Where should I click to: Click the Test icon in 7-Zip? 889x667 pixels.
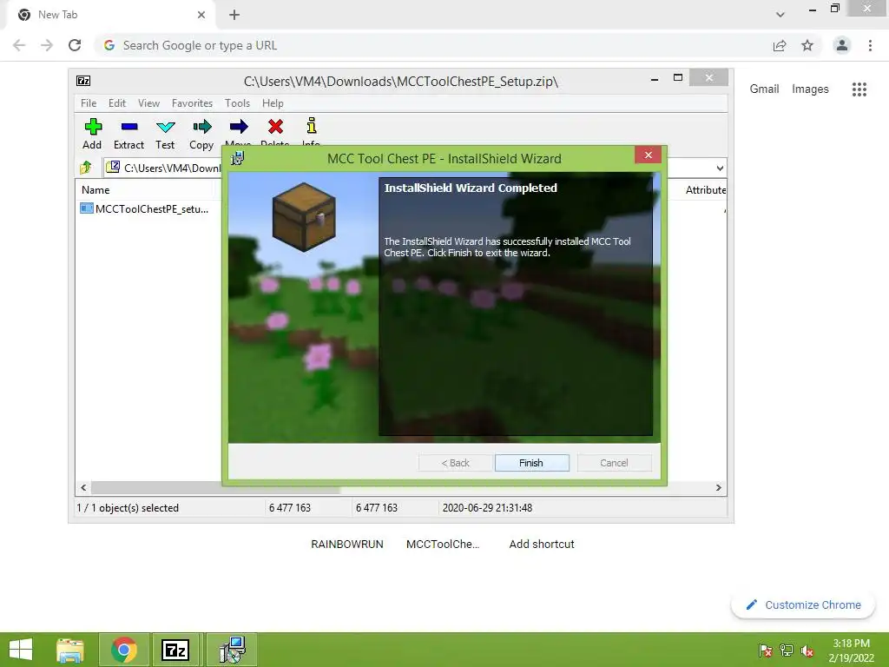click(166, 127)
